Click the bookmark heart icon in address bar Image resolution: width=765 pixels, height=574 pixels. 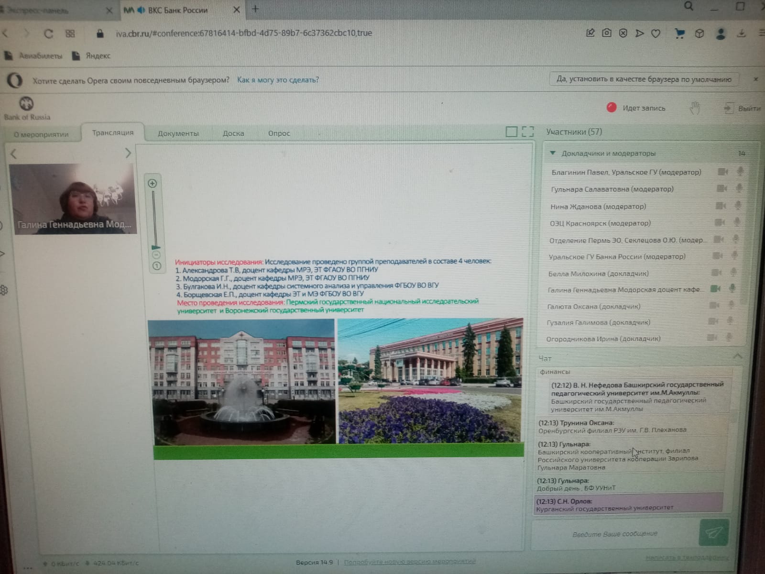click(656, 33)
